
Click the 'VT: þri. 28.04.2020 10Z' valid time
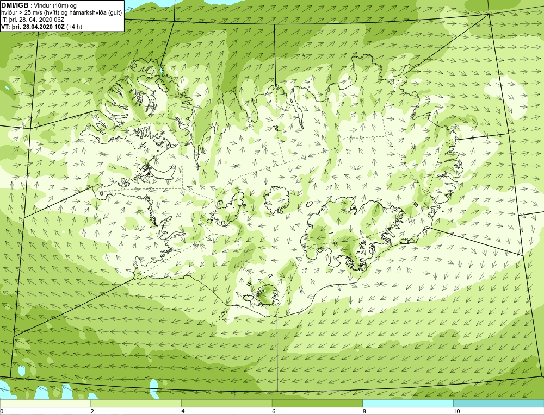click(33, 27)
